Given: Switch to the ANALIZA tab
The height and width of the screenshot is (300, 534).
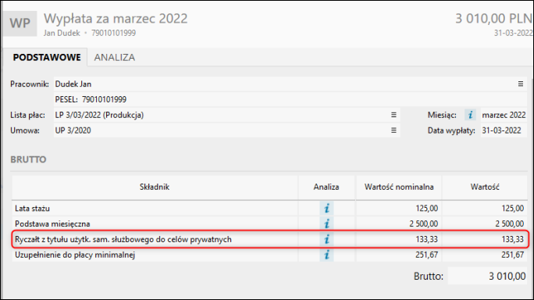Looking at the screenshot, I should (x=115, y=57).
